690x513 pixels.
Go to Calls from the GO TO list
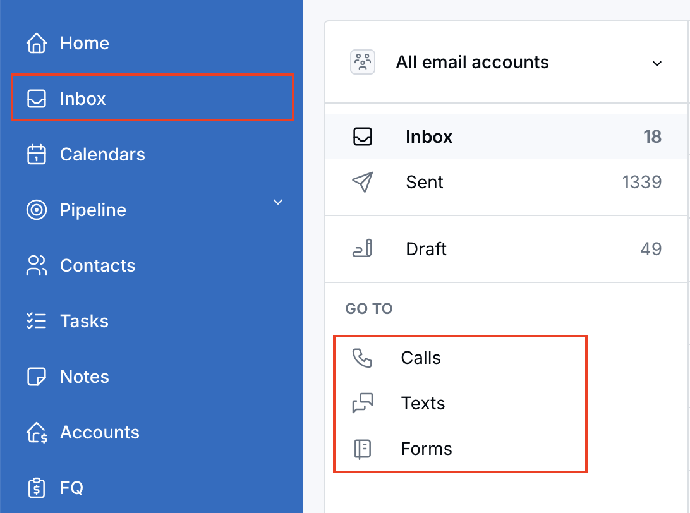point(421,358)
